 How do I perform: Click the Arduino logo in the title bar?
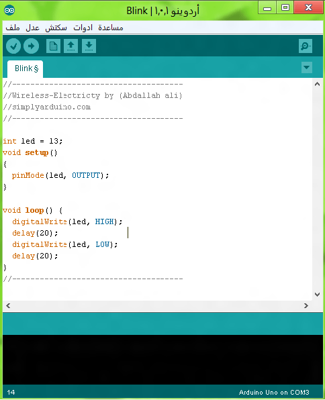9,10
